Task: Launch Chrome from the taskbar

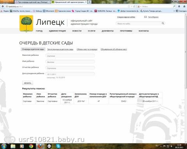Action: click(31, 146)
